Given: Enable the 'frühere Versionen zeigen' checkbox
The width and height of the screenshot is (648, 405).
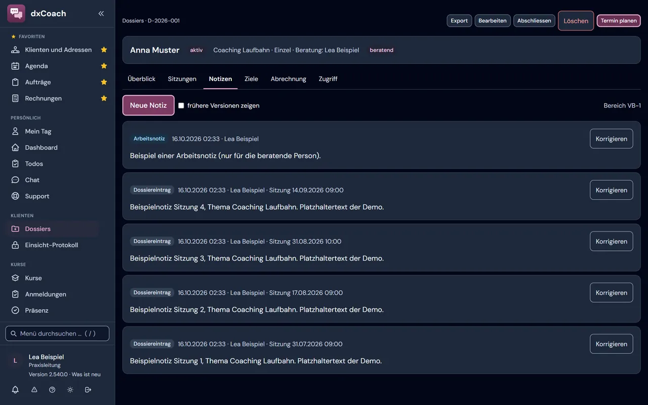Looking at the screenshot, I should (x=181, y=106).
